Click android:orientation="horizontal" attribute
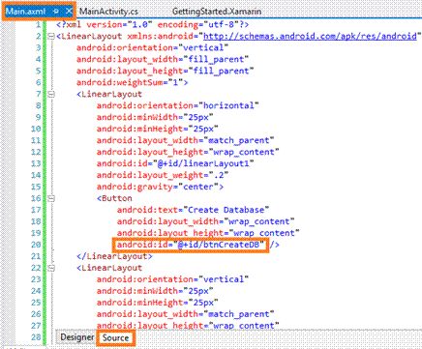 (178, 105)
